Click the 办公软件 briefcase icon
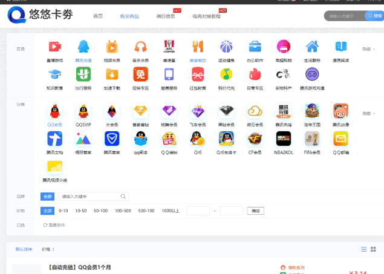 [255, 47]
